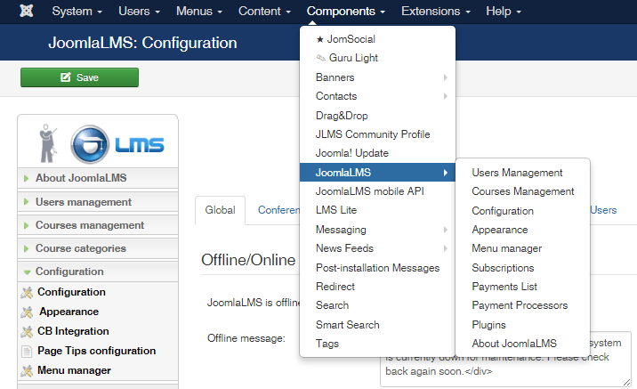Open CB Integration link in sidebar

[x=73, y=331]
